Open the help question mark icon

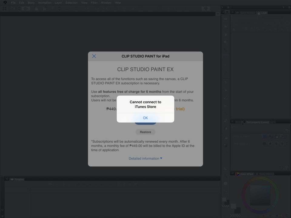click(x=206, y=8)
